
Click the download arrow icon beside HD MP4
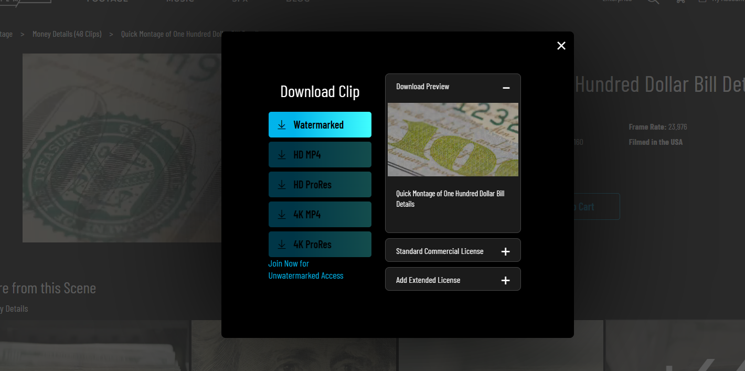click(x=282, y=155)
